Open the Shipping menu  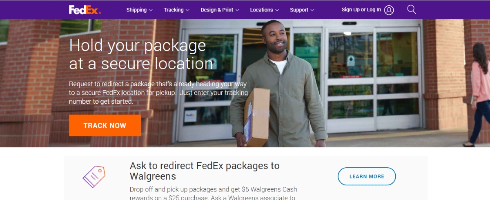(x=140, y=10)
